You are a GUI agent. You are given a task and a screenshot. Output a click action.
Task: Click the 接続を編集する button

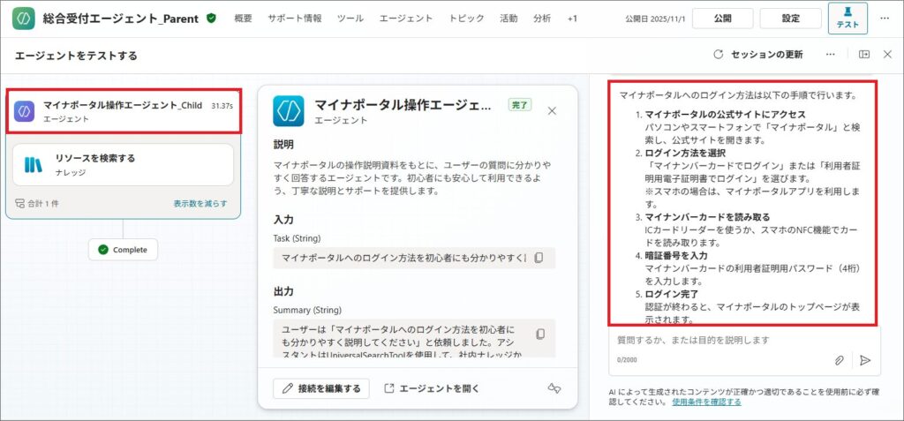321,388
